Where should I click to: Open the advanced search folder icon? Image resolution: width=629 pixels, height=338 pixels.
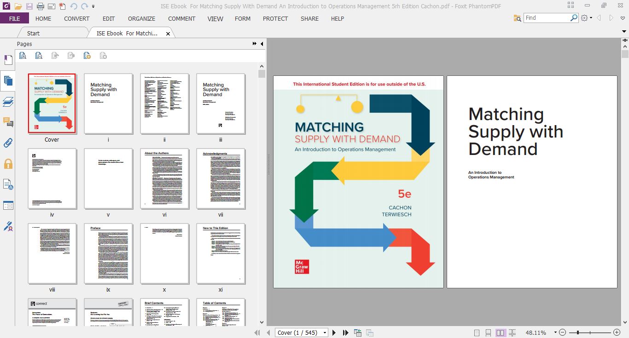[518, 18]
